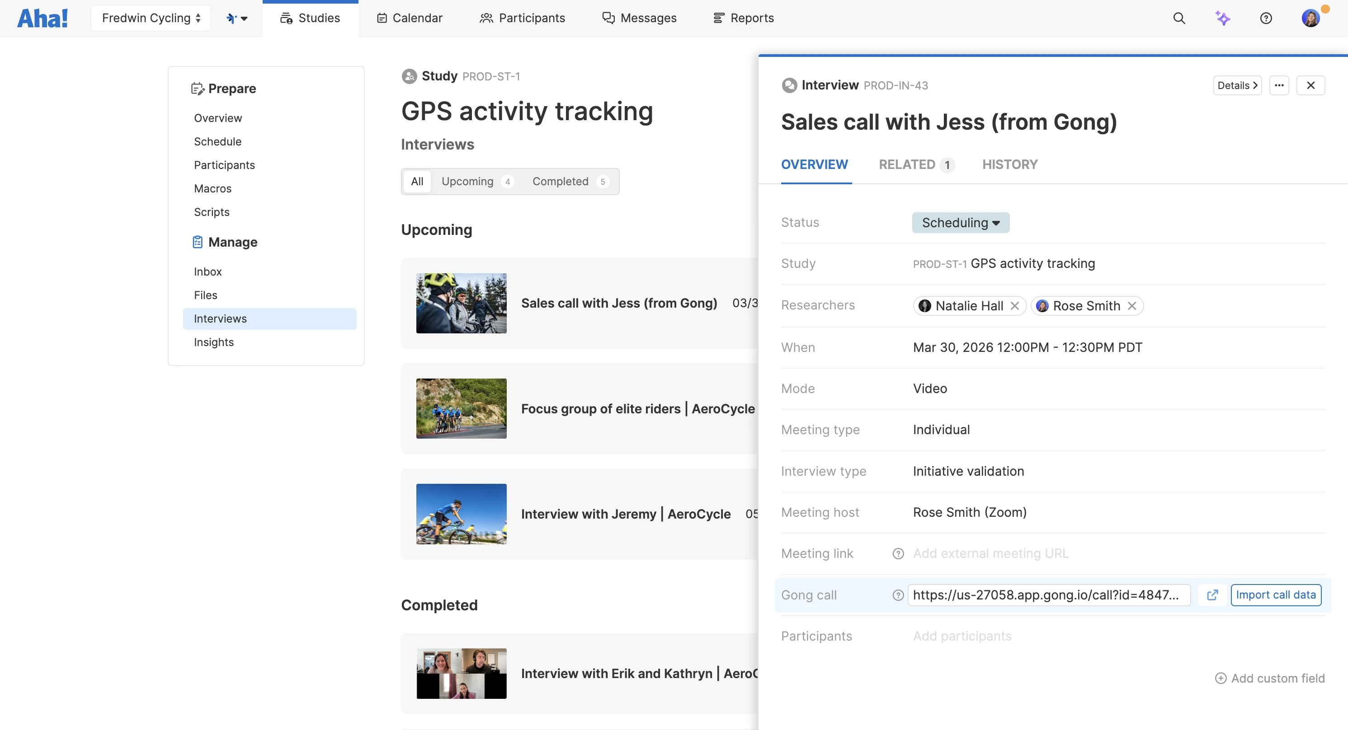Open the Fredwin Cycling workspace selector
1348x730 pixels.
[151, 19]
